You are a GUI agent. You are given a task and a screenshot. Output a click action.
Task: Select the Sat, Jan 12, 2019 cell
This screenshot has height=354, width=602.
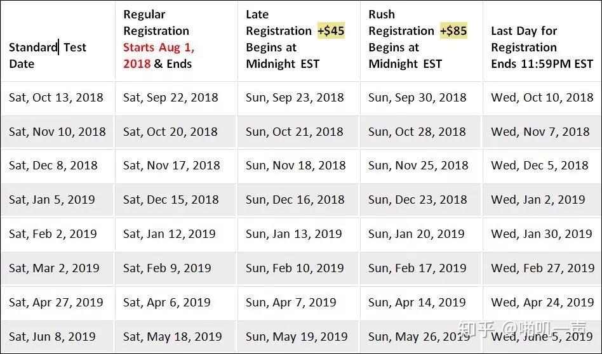click(177, 234)
